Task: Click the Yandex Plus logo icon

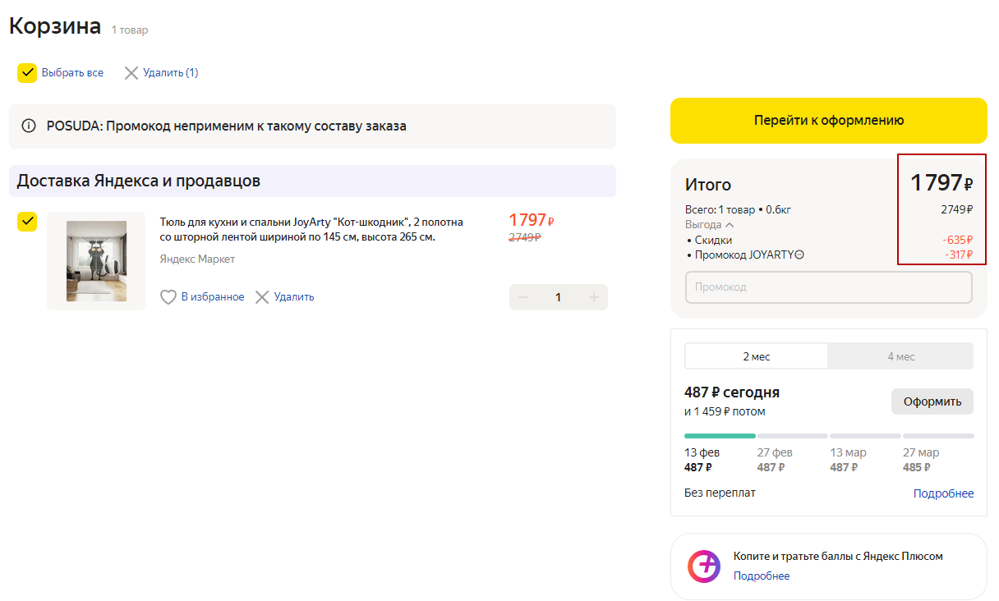Action: tap(704, 566)
